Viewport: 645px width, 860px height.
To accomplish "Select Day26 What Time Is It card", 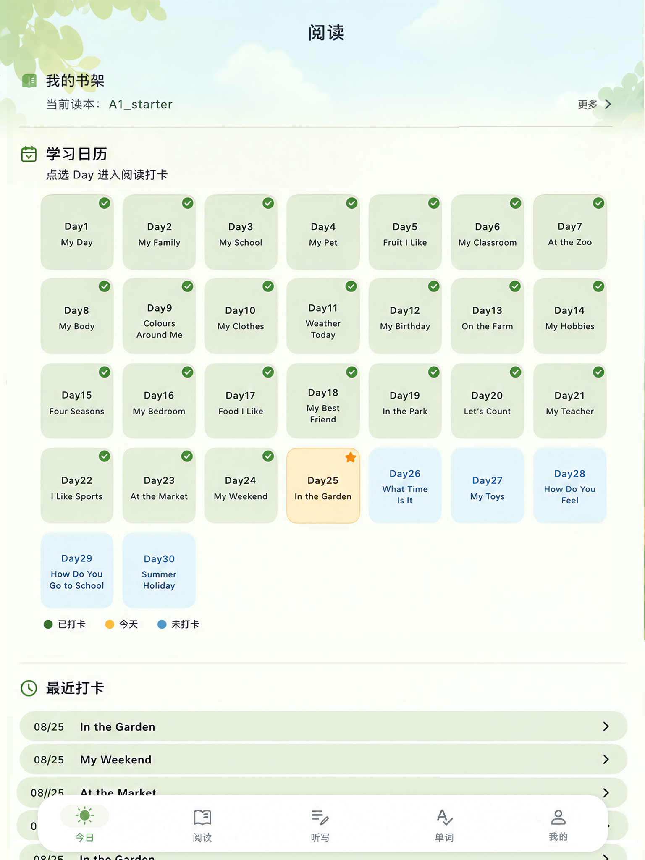I will [405, 486].
